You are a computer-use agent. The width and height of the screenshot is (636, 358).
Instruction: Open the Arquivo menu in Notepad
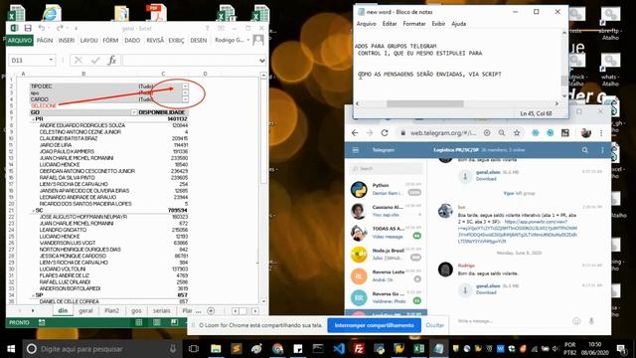point(367,24)
